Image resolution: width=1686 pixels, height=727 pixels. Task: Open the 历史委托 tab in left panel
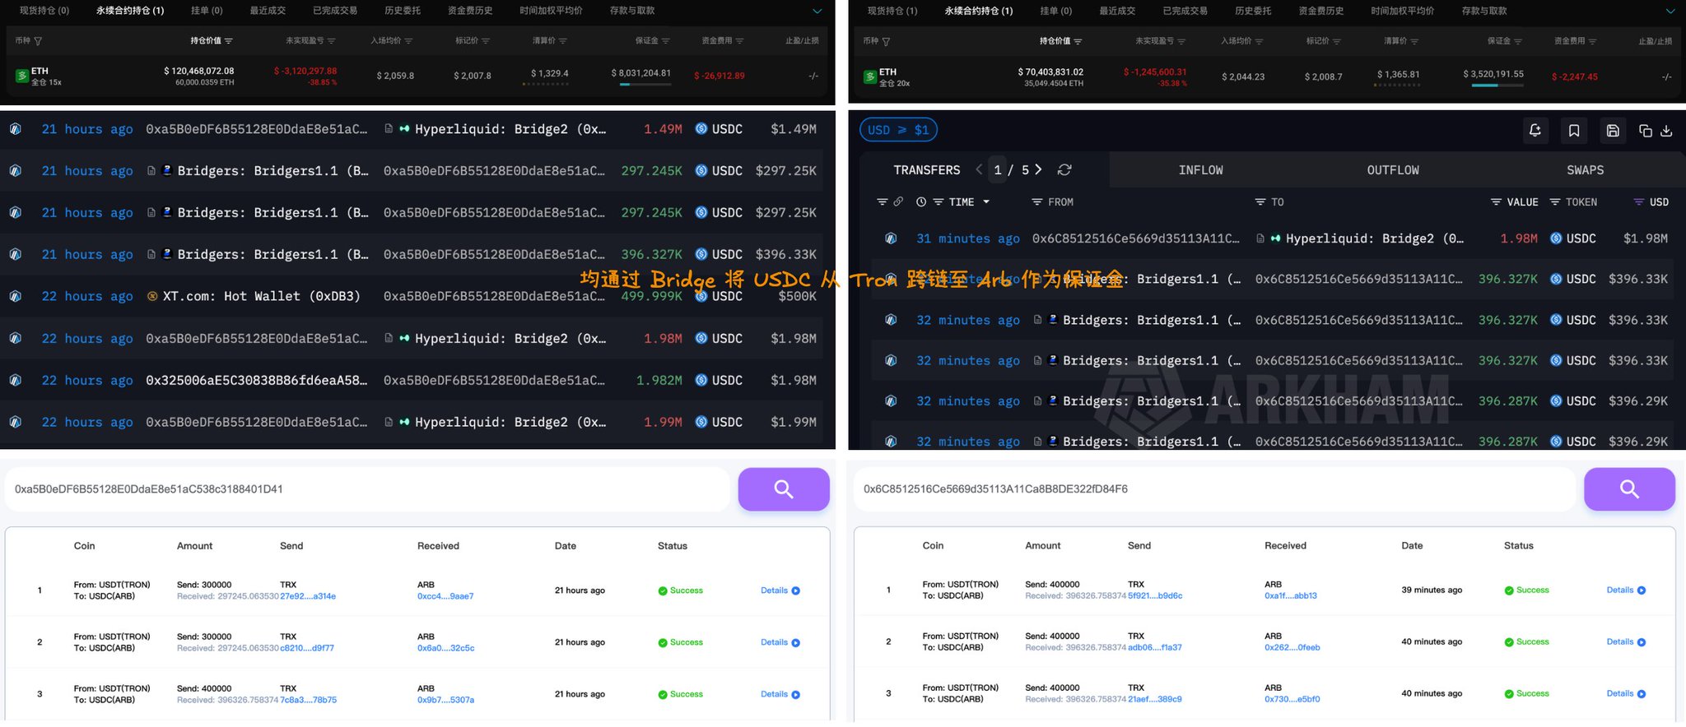tap(403, 11)
